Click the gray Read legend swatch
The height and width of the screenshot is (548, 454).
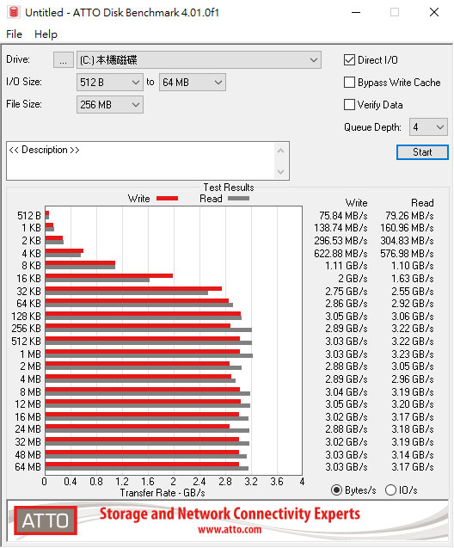click(238, 199)
